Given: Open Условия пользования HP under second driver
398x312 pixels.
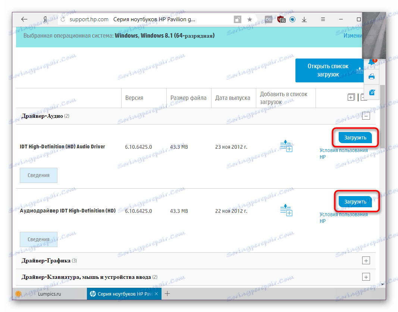Looking at the screenshot, I should 344,218.
